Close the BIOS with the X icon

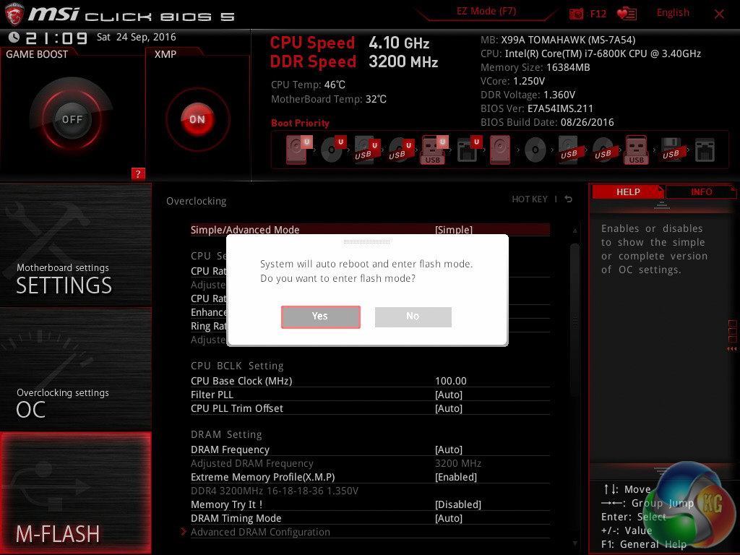[x=719, y=14]
